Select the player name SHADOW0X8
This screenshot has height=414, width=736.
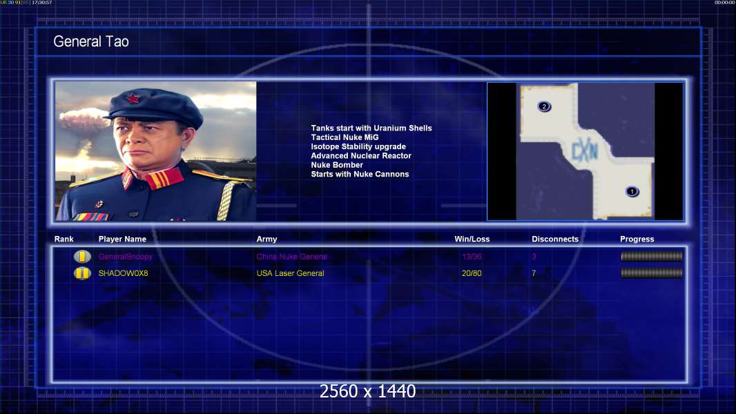tap(123, 273)
